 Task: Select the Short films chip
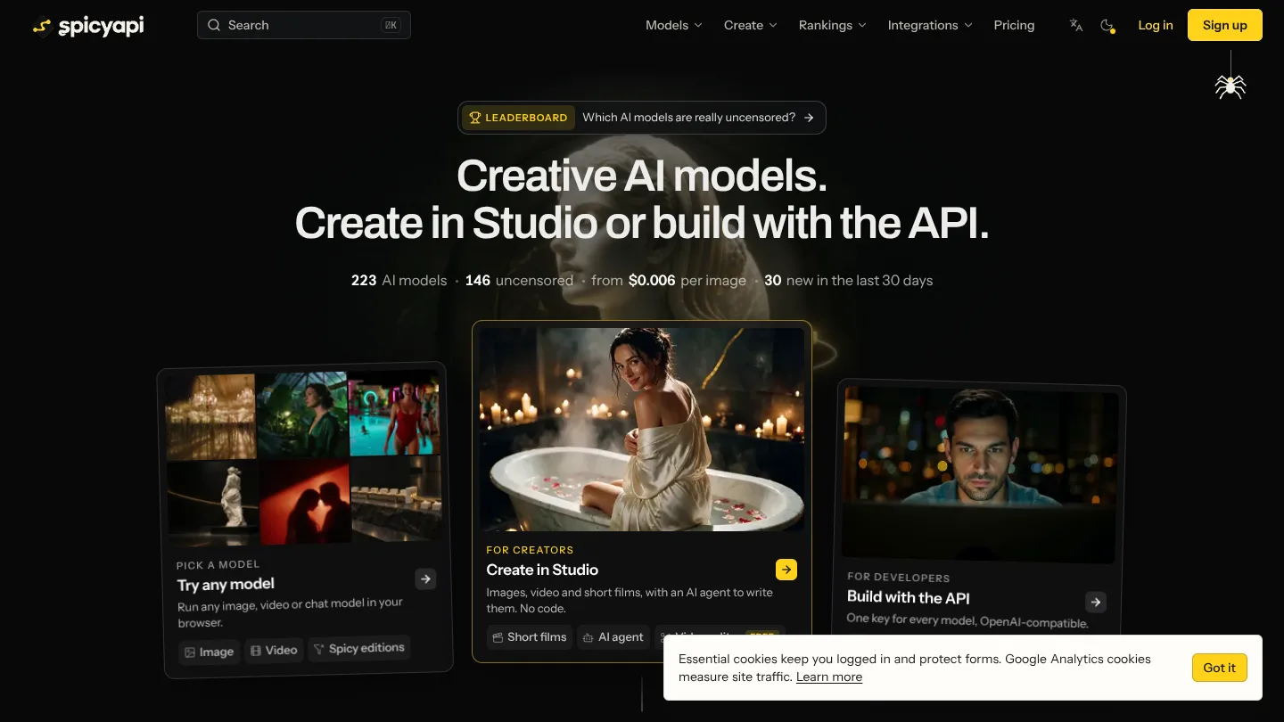530,637
